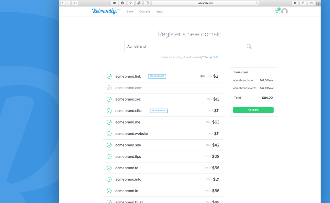Image resolution: width=330 pixels, height=203 pixels.
Task: Select the check for acmebrand.xyz
Action: click(109, 99)
